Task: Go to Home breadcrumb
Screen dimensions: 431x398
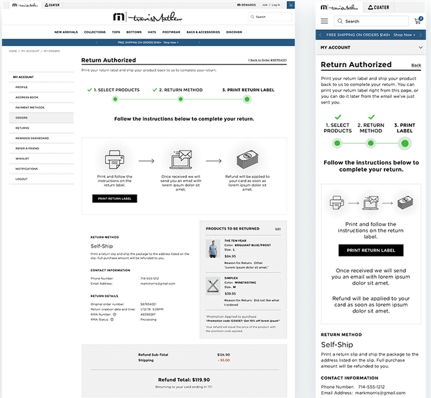Action: pyautogui.click(x=13, y=51)
